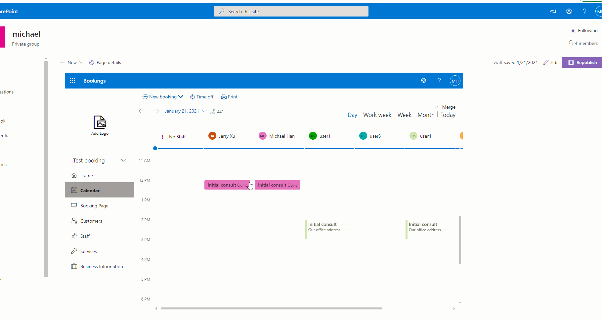Click the Republish button
Viewport: 602px width, 319px height.
point(582,62)
